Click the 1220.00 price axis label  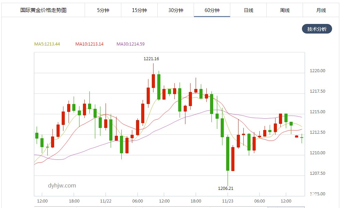pyautogui.click(x=317, y=71)
